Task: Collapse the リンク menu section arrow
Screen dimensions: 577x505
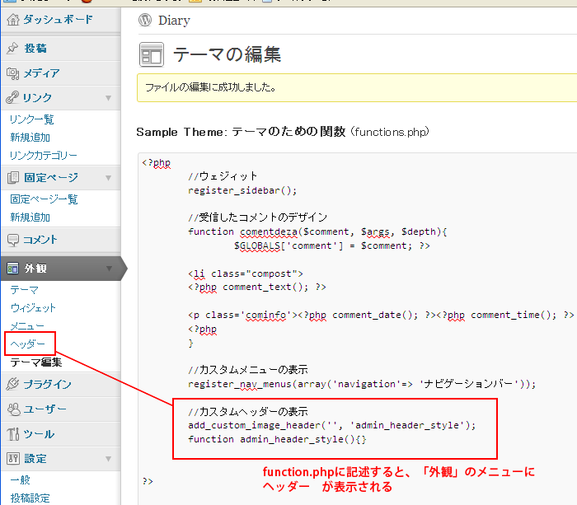Action: click(108, 98)
